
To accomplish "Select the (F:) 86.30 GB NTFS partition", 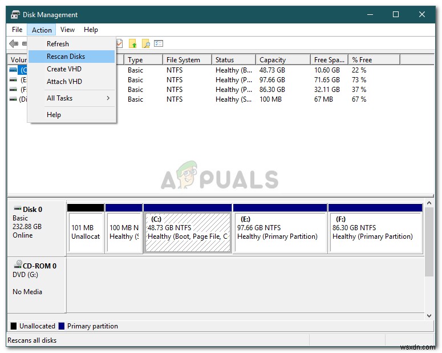I will coord(375,228).
